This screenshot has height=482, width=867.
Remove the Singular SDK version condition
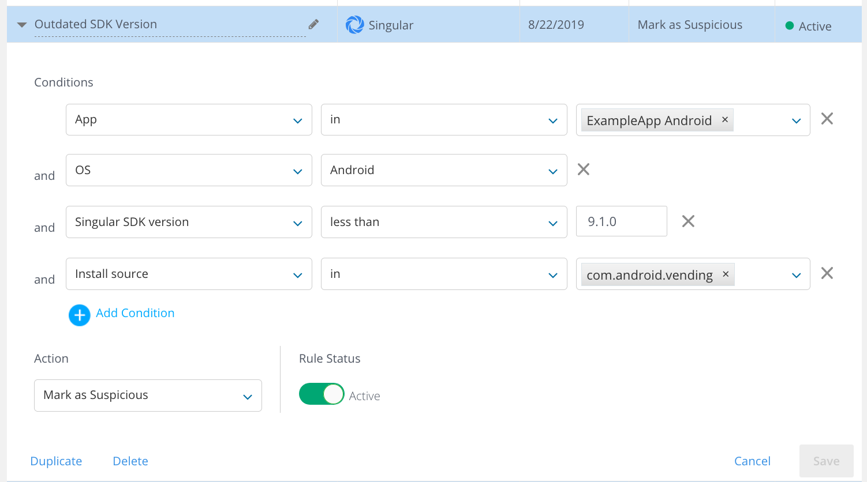tap(688, 221)
